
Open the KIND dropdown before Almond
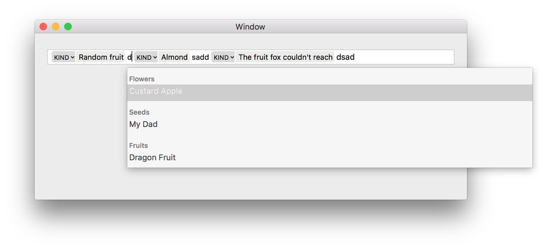(146, 57)
